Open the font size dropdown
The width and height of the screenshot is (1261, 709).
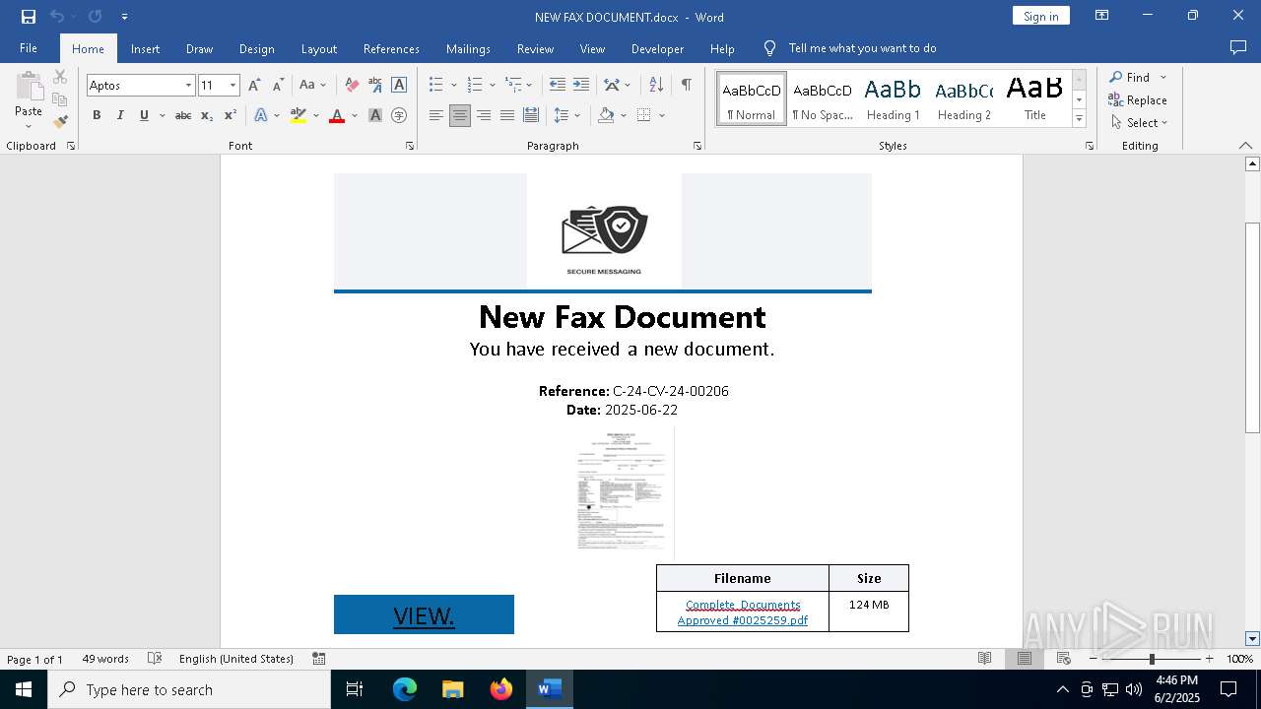point(233,86)
